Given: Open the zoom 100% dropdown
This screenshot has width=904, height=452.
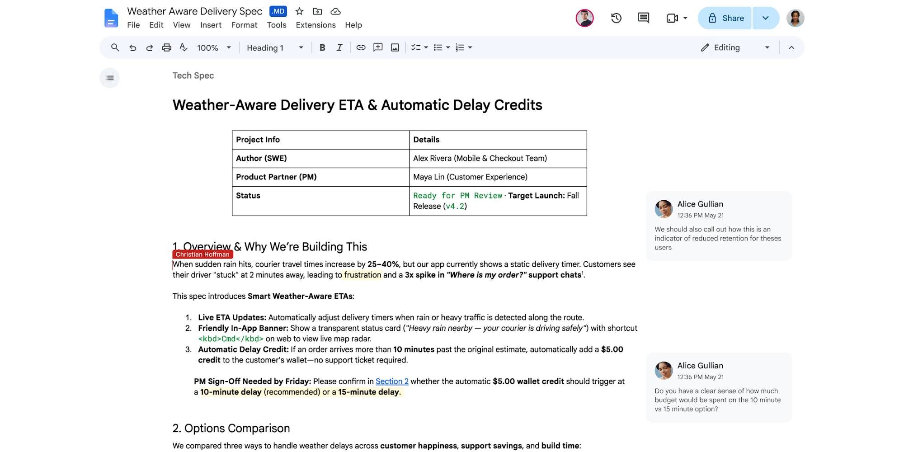Looking at the screenshot, I should point(214,47).
